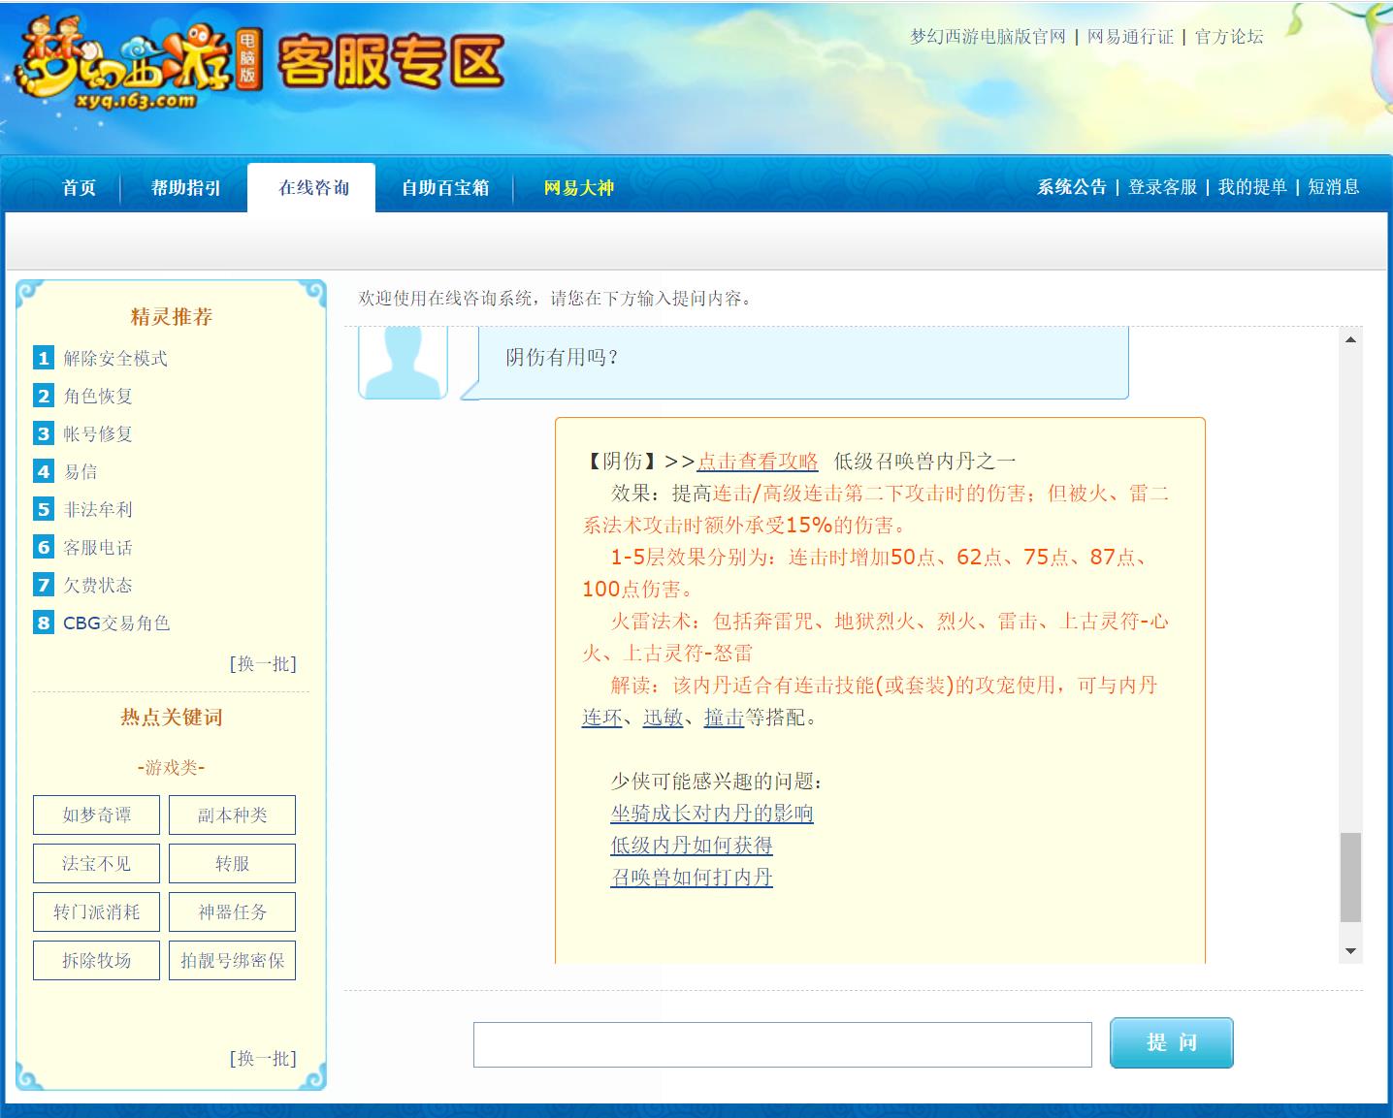Click the question input field
1393x1118 pixels.
(781, 1044)
